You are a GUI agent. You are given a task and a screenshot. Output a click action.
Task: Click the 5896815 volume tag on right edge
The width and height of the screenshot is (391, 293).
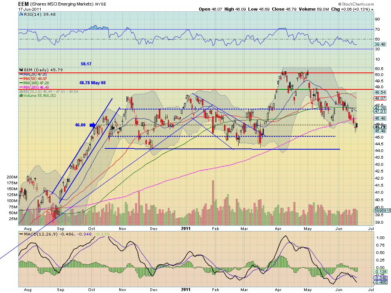[x=383, y=210]
